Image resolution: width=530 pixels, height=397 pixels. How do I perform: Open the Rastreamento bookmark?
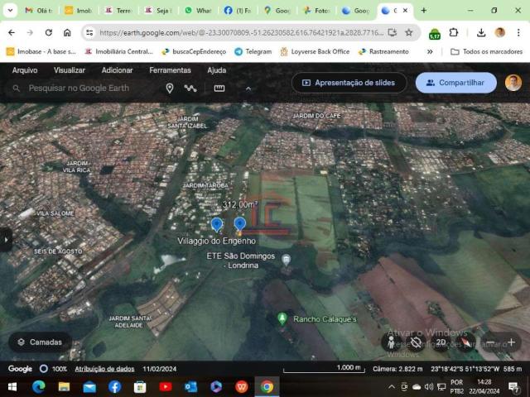[383, 51]
